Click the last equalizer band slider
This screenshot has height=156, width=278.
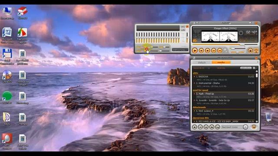click(x=179, y=38)
